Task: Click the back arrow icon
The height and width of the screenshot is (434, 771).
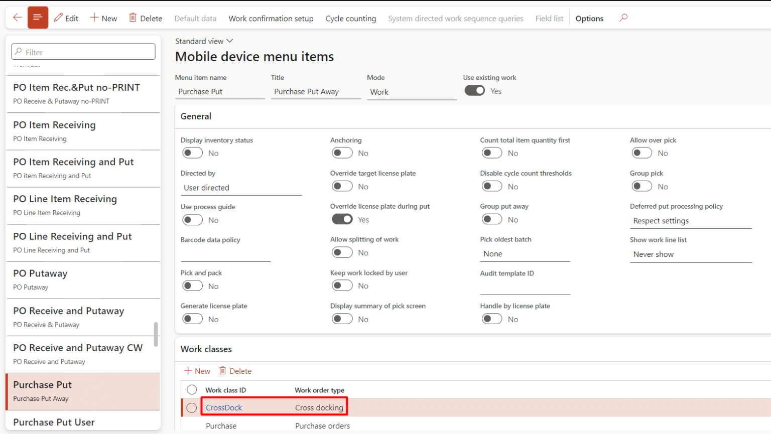Action: [x=17, y=17]
